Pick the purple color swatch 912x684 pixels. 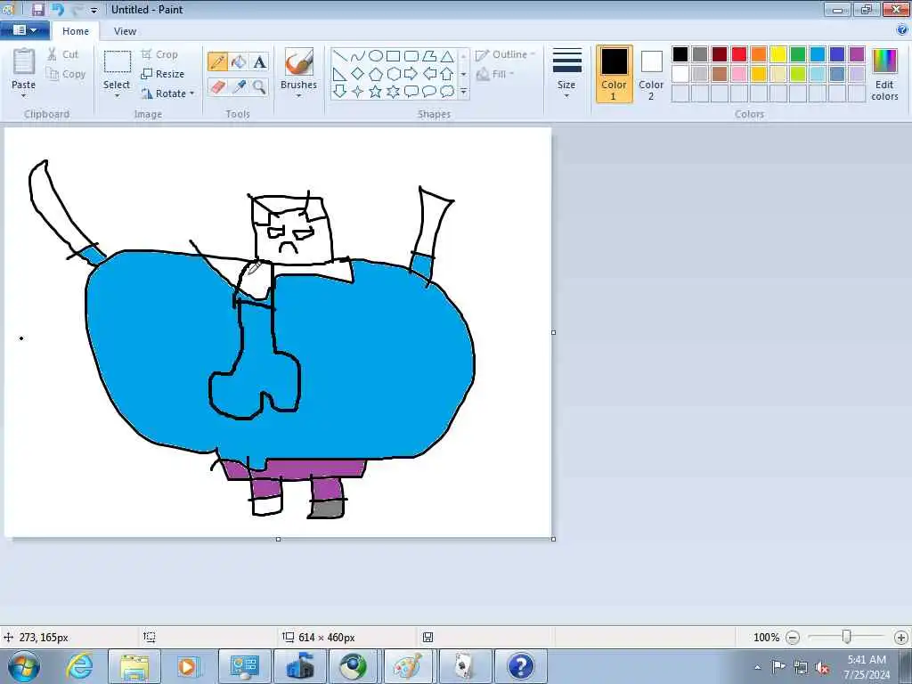tap(857, 54)
